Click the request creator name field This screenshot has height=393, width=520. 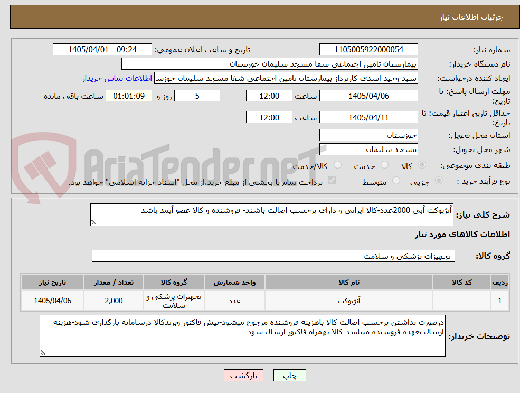point(286,78)
